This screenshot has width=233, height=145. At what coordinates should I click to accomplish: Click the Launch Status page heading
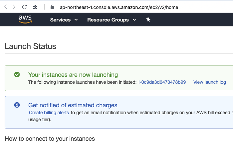pos(30,46)
